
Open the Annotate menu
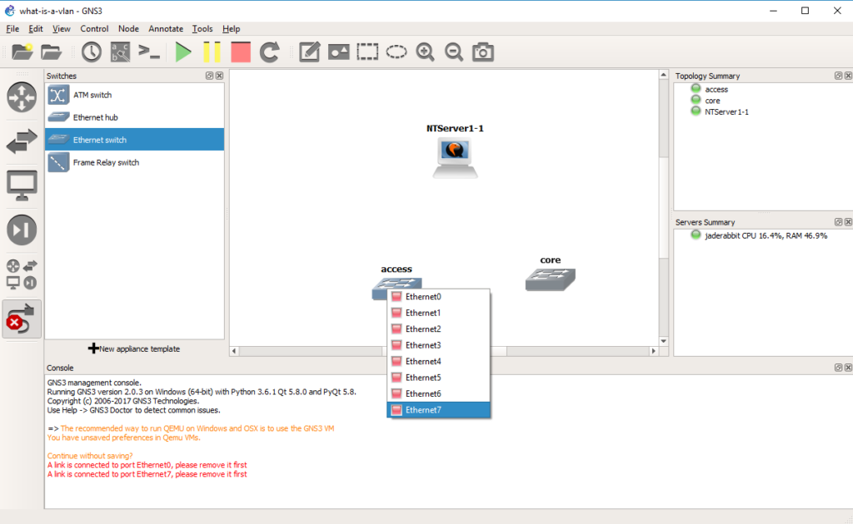click(x=166, y=29)
